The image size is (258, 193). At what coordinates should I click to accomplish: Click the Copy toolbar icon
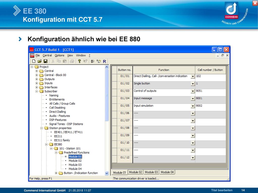[59, 61]
